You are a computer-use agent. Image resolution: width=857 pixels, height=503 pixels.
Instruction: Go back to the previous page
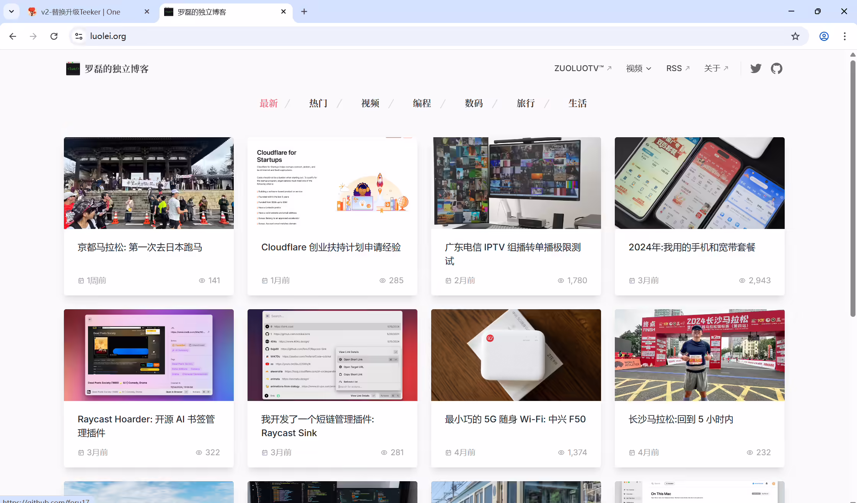coord(13,36)
